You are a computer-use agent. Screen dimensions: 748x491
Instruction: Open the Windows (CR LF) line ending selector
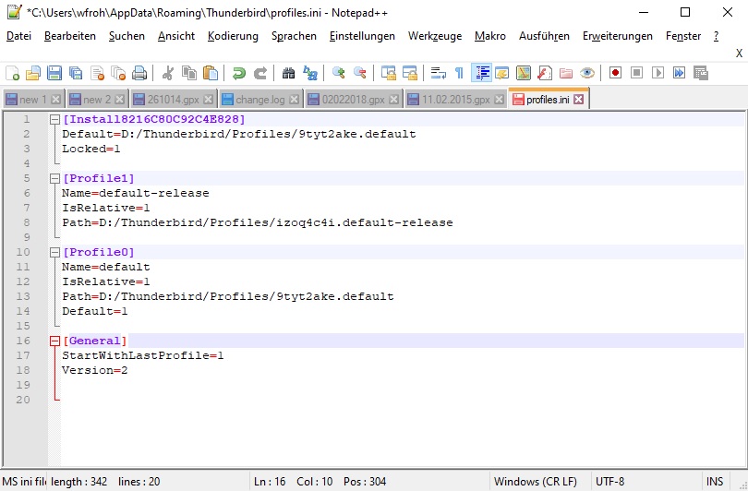point(536,481)
